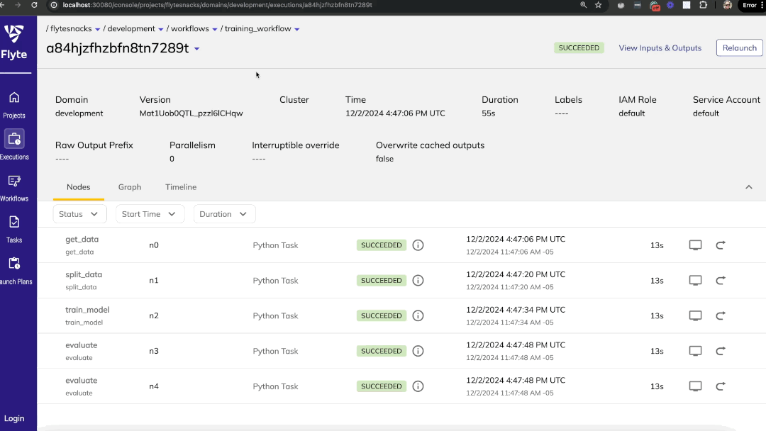Rerun the evaluate n4 task

click(721, 386)
